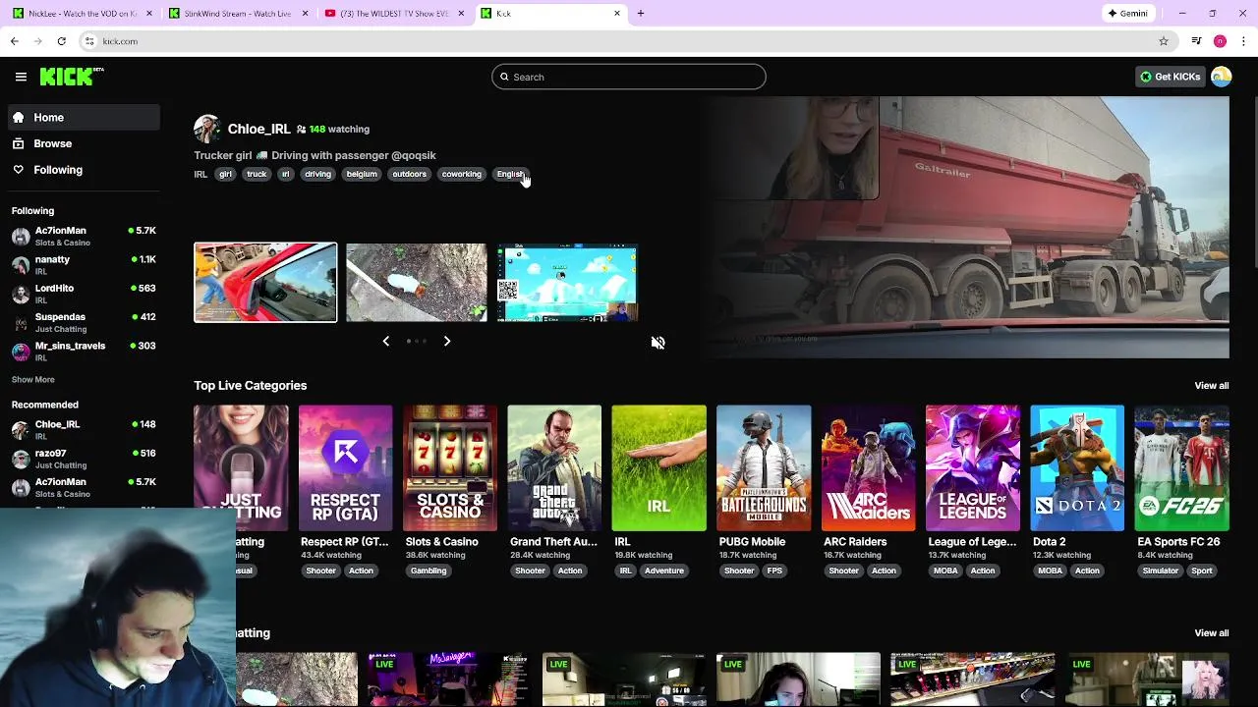Click Gambling tag under Slots & Casino

[429, 571]
